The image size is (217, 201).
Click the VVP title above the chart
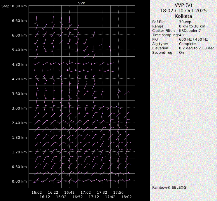[82, 3]
